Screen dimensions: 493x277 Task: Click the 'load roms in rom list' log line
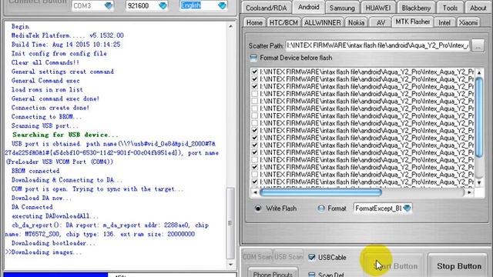click(x=47, y=90)
